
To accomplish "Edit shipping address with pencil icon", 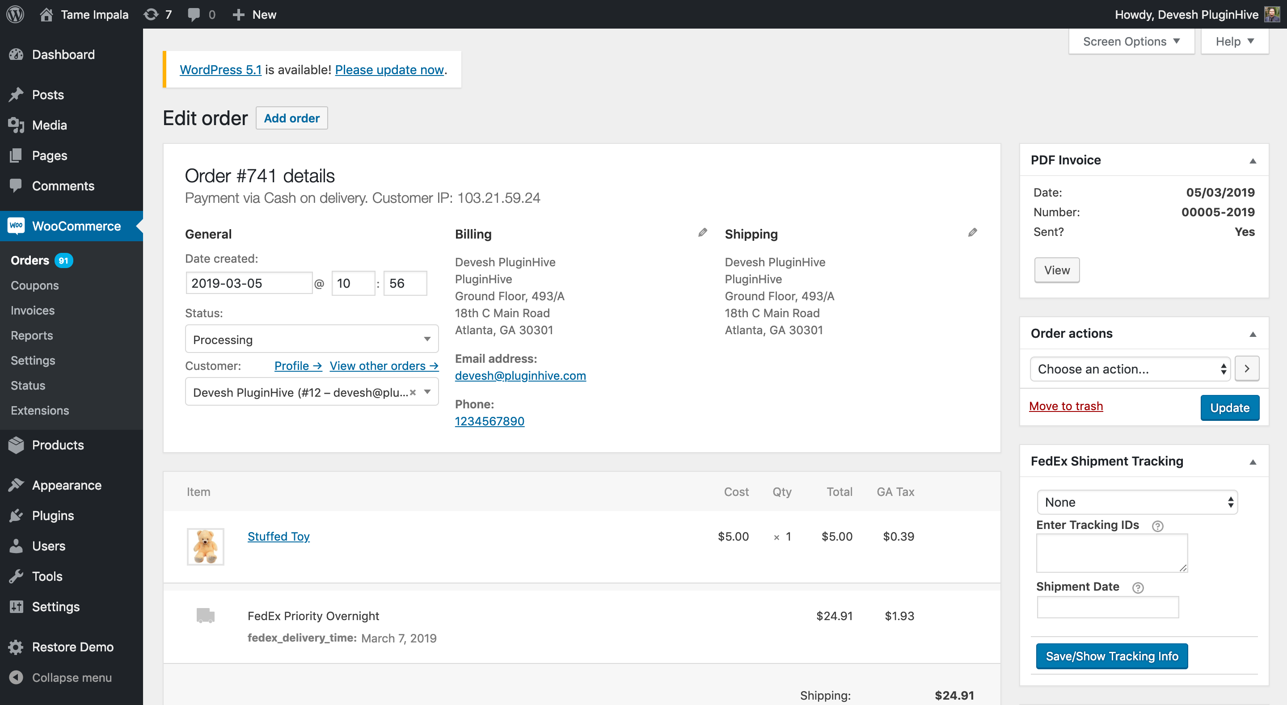I will (x=972, y=233).
